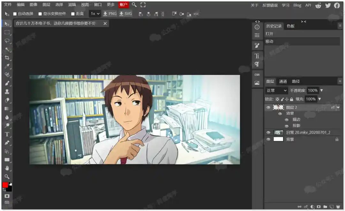The image size is (345, 211).
Task: Select the Blur (droplet) tool
Action: (7, 117)
